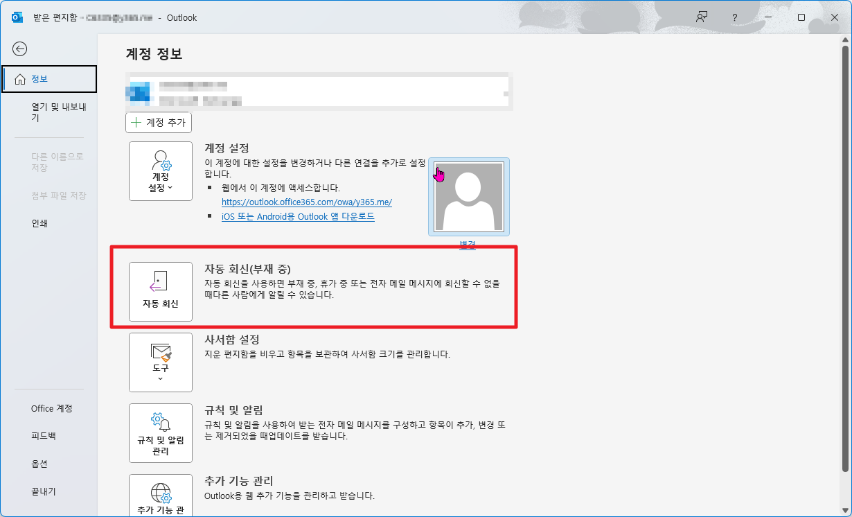
Task: Click the profile photo placeholder
Action: pyautogui.click(x=468, y=197)
